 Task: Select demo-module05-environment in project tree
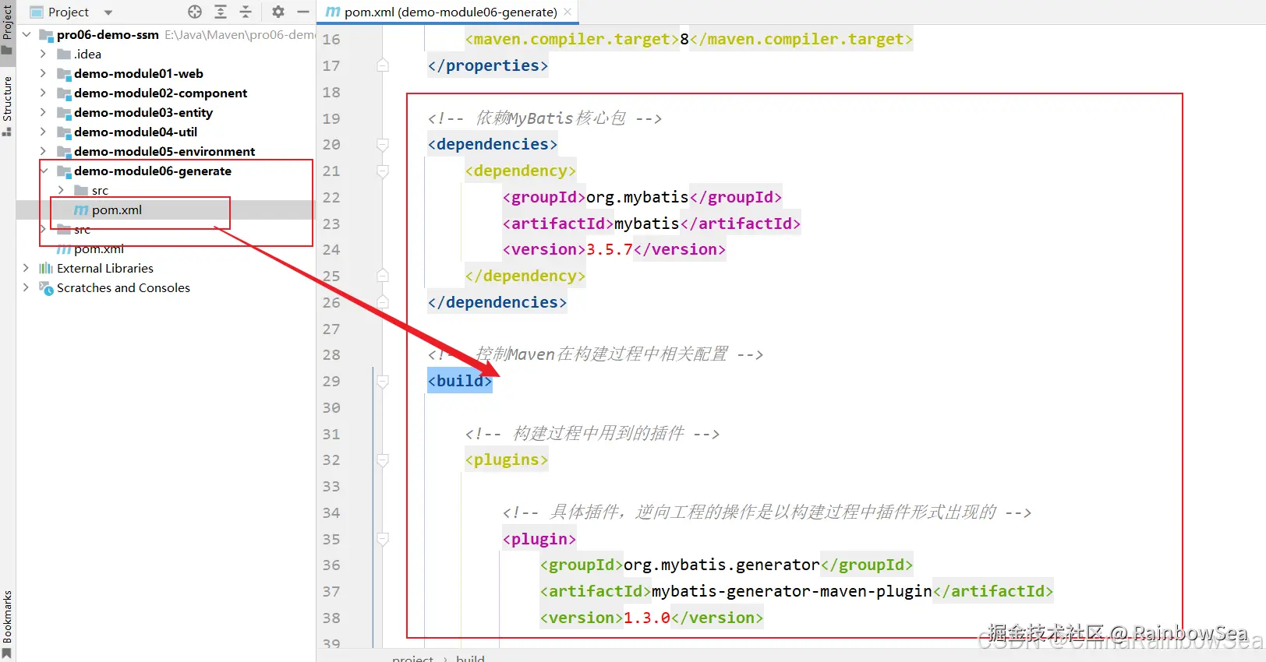coord(164,151)
